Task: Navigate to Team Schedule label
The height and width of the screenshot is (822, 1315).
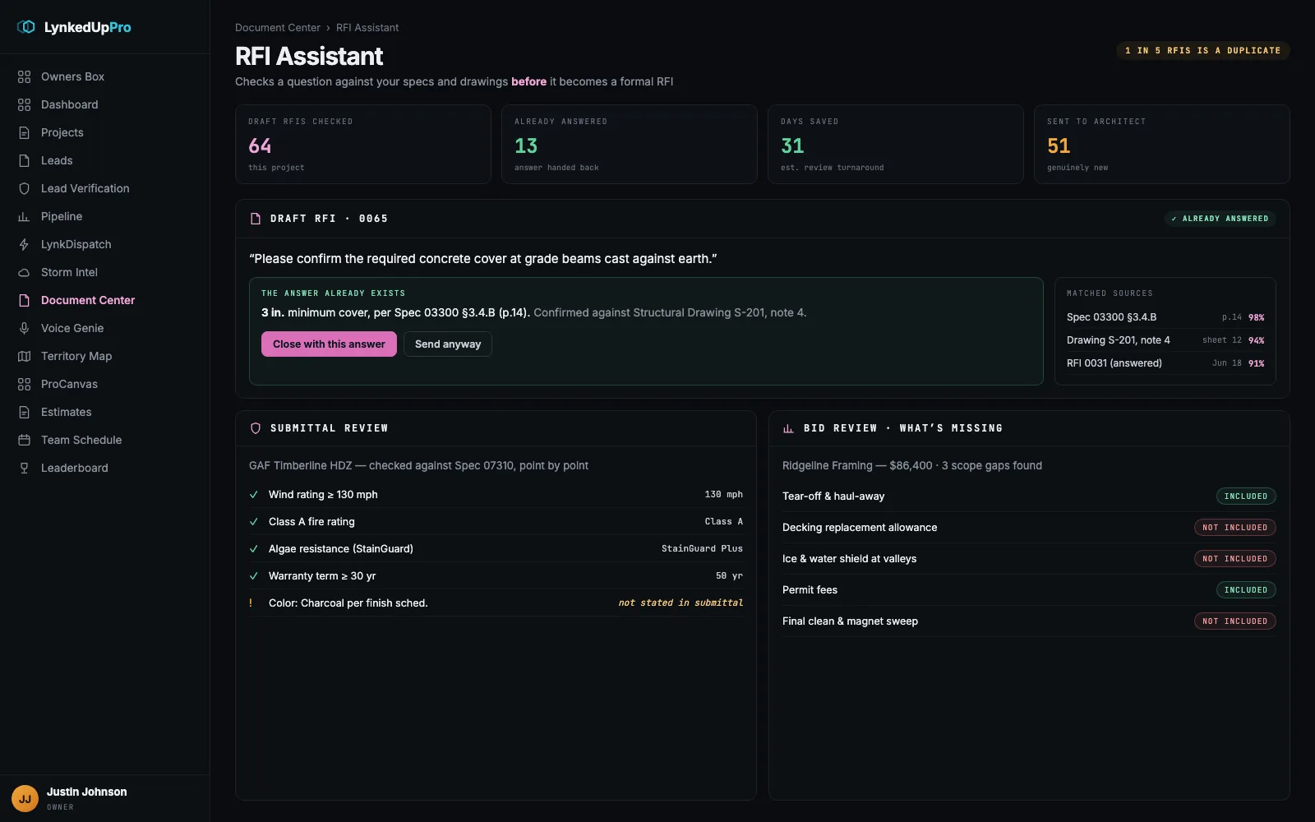Action: tap(81, 440)
